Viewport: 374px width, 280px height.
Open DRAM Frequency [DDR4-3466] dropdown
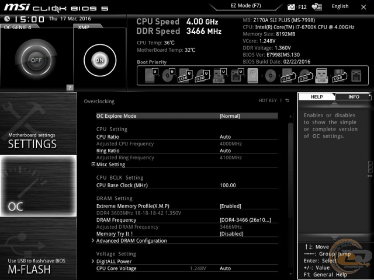(187, 220)
